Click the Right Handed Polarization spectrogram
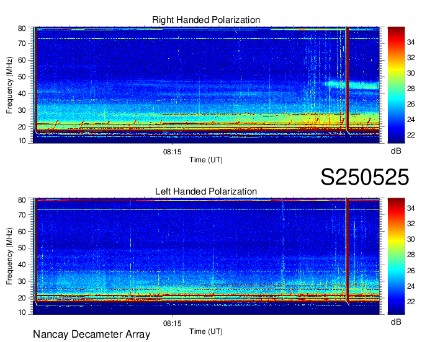This screenshot has width=422, height=342. pos(206,85)
